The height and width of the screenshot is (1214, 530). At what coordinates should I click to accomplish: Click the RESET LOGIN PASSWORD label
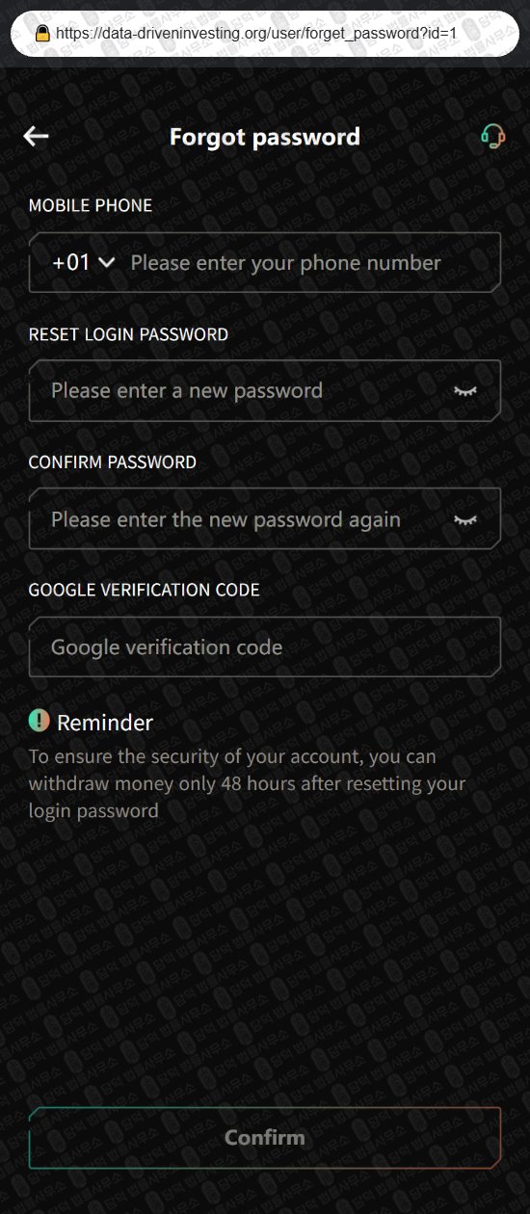click(x=128, y=334)
